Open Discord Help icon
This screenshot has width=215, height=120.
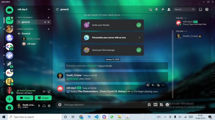207,9
